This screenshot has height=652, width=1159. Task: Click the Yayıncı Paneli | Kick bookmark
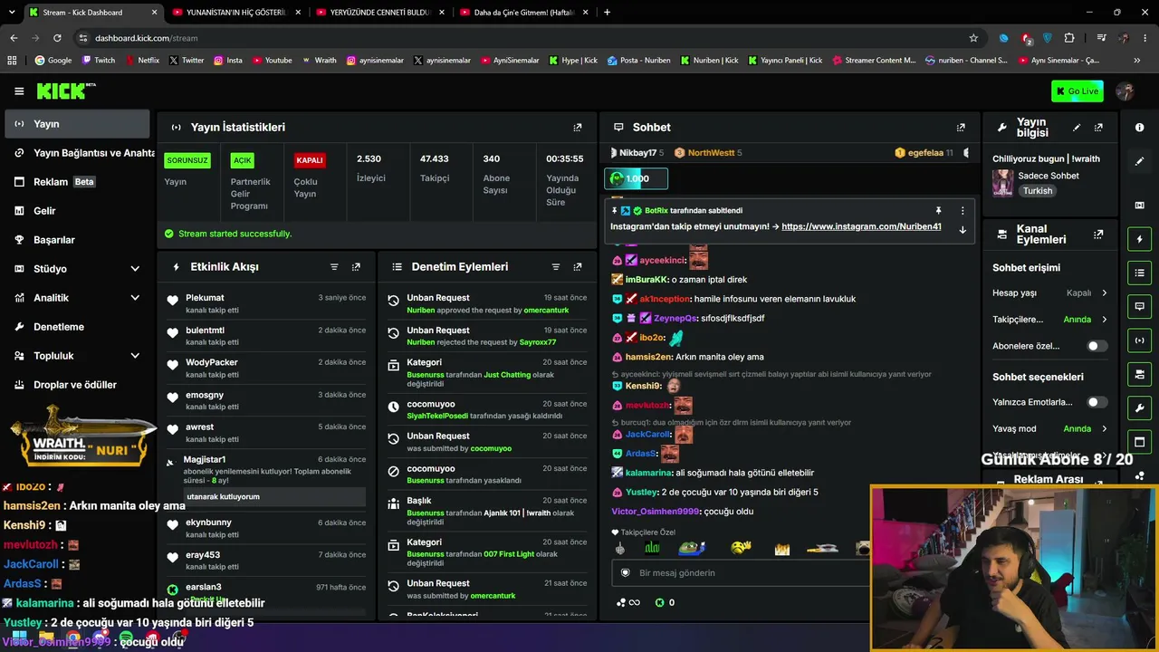click(x=784, y=61)
